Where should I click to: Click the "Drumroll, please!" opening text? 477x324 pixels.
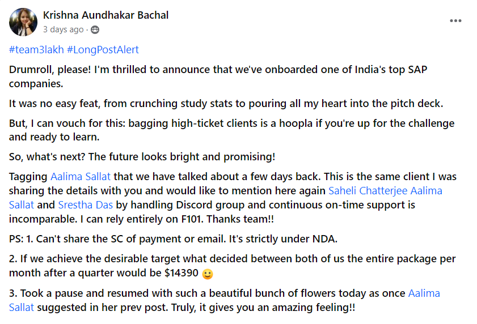50,70
